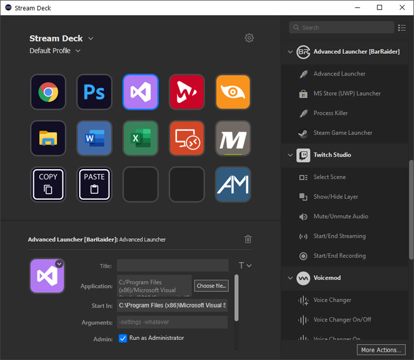Collapse the Twitch Studio category
This screenshot has width=414, height=360.
pos(290,155)
